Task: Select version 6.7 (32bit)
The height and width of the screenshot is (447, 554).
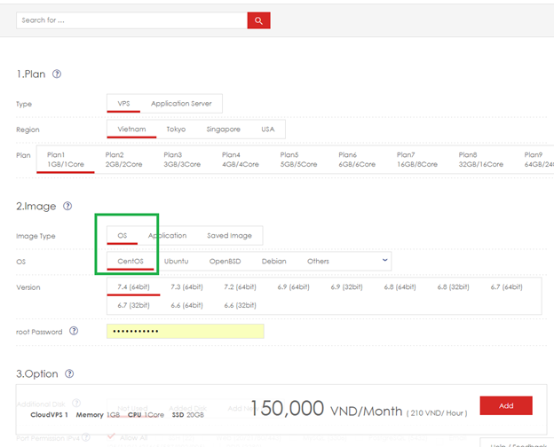Action: point(133,305)
